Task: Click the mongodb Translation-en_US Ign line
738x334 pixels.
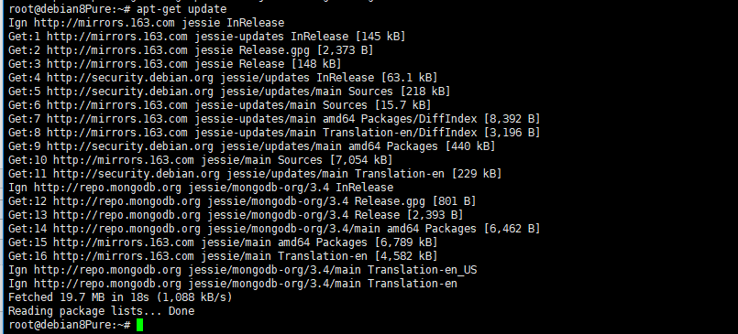Action: 242,270
